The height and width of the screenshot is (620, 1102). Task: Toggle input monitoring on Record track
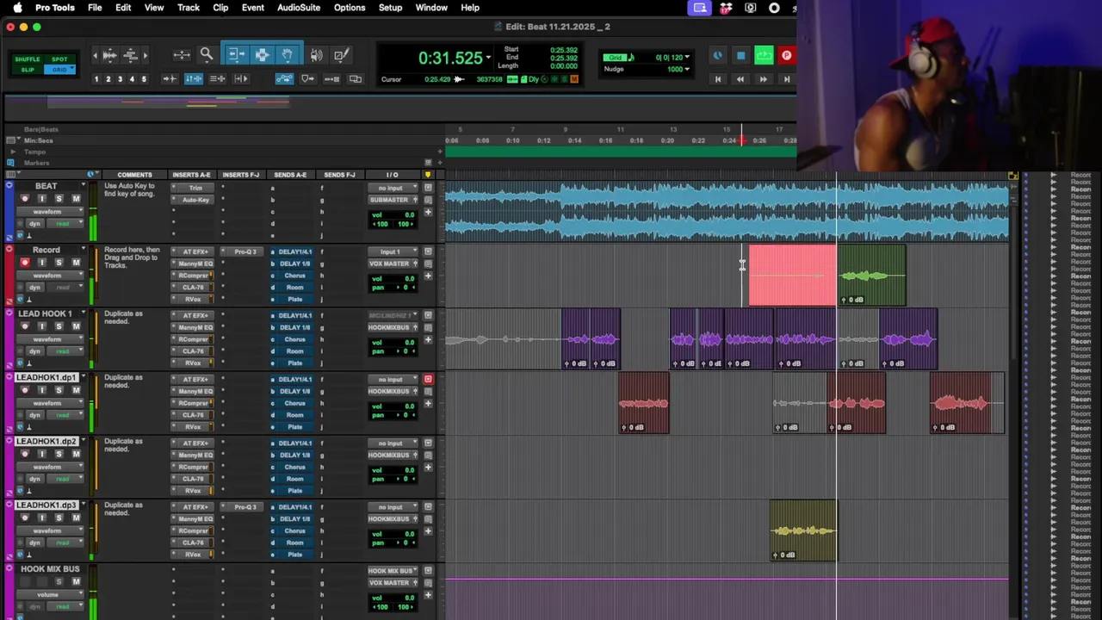(41, 263)
